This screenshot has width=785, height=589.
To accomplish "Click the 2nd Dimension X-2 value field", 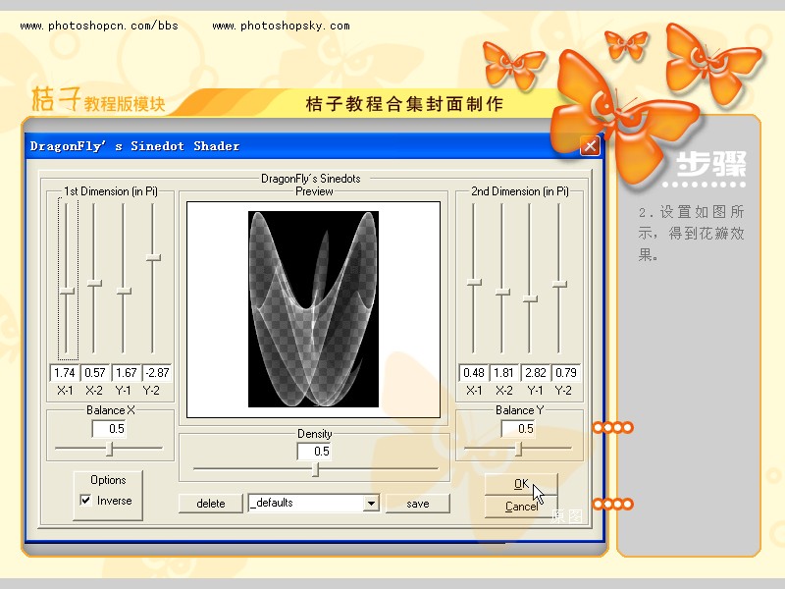I will (x=504, y=373).
